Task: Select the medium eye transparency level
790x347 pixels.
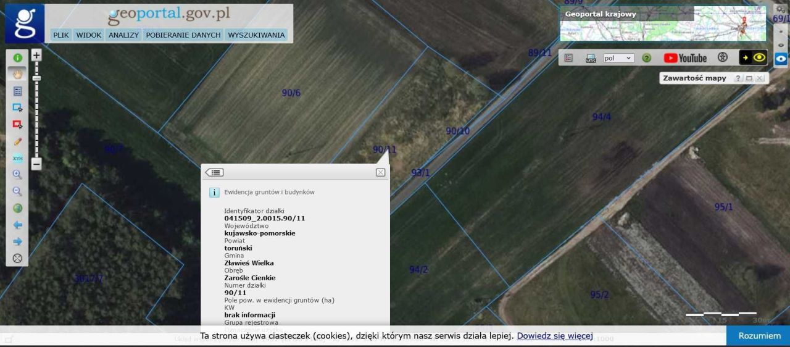Action: coord(781,45)
